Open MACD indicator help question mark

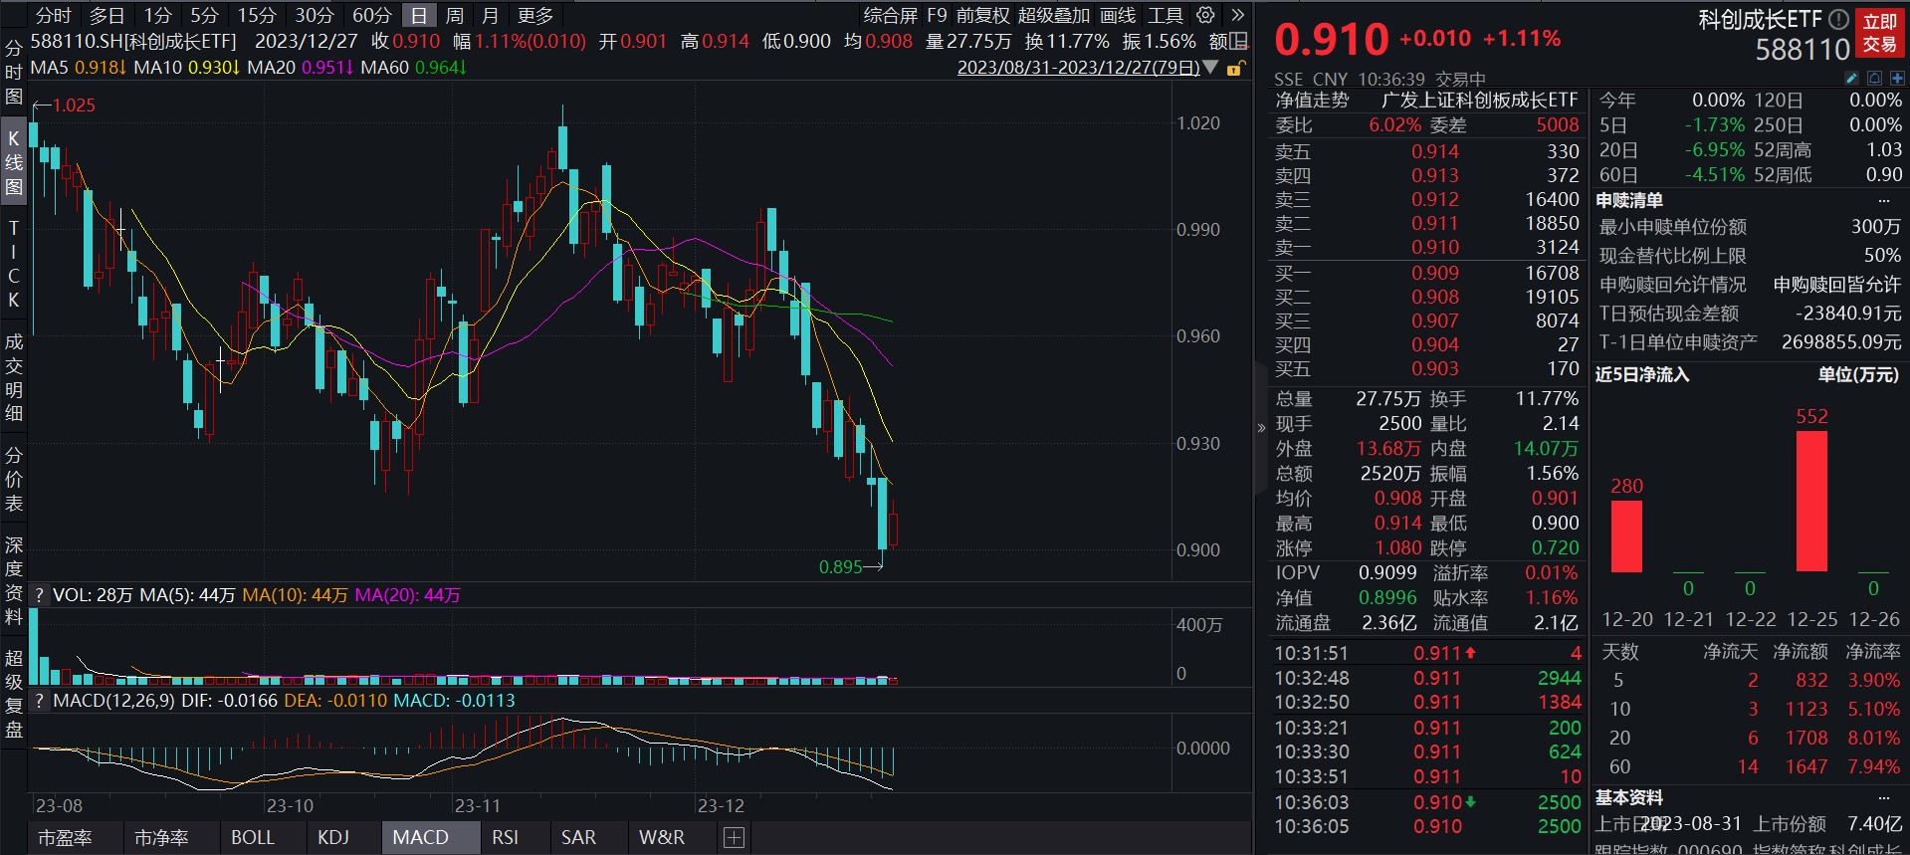(39, 701)
